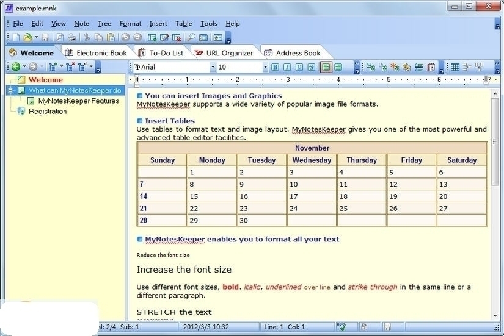The width and height of the screenshot is (504, 336).
Task: Toggle Underline formatting
Action: pos(299,67)
